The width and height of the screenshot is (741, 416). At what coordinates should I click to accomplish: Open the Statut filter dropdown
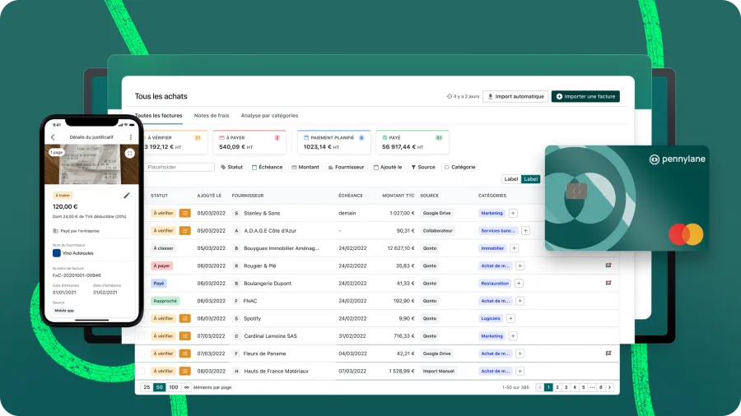coord(232,167)
